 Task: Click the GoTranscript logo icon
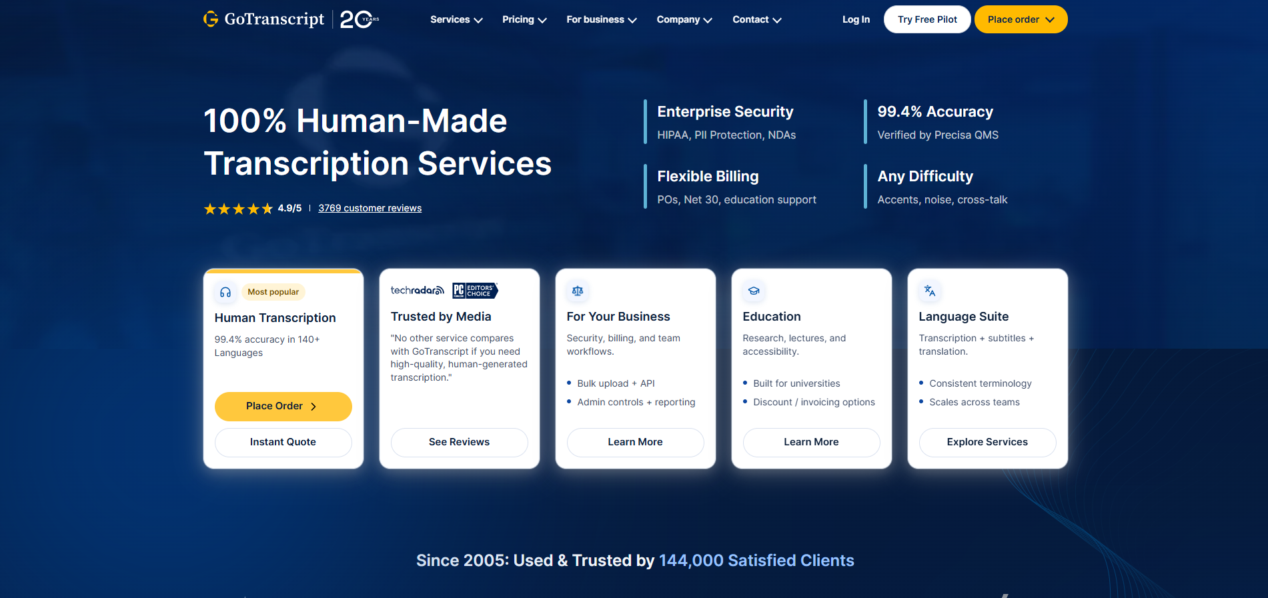[211, 19]
